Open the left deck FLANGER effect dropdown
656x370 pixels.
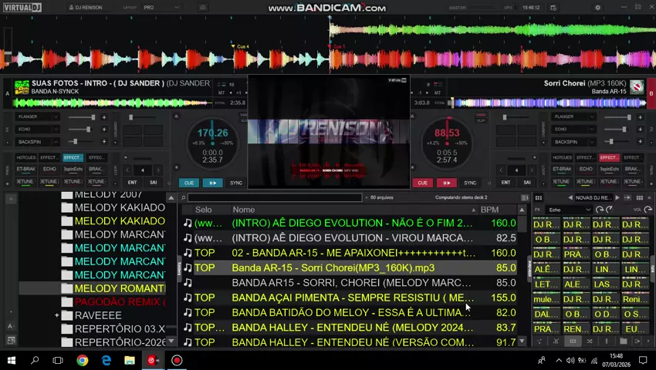[36, 117]
